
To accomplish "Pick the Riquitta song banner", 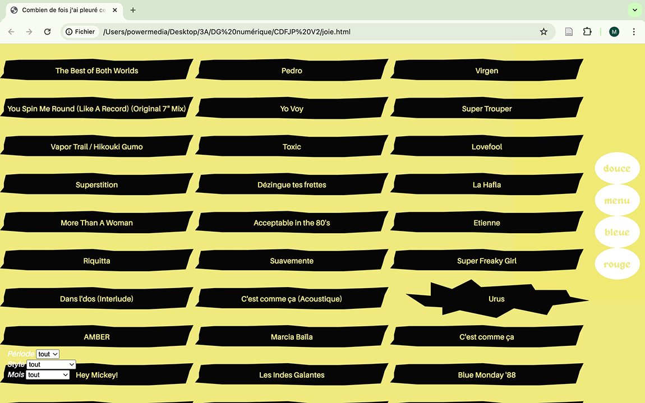I will (x=96, y=261).
